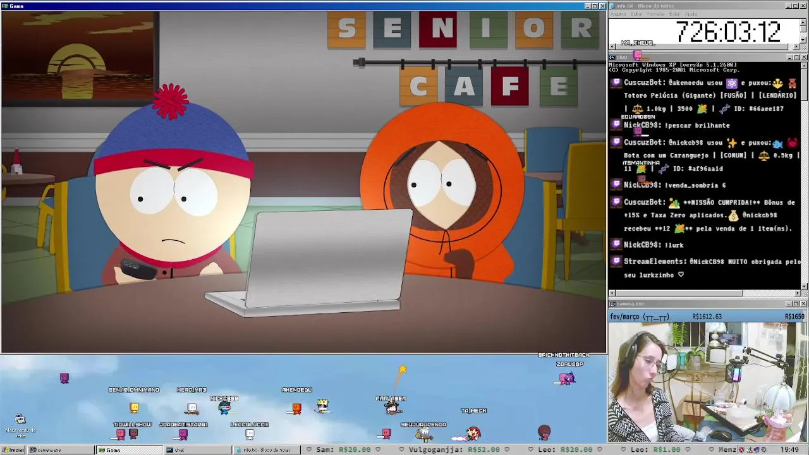Click the 'Totoro Pelúcia (Gigante)' chat line
The width and height of the screenshot is (809, 455).
710,95
